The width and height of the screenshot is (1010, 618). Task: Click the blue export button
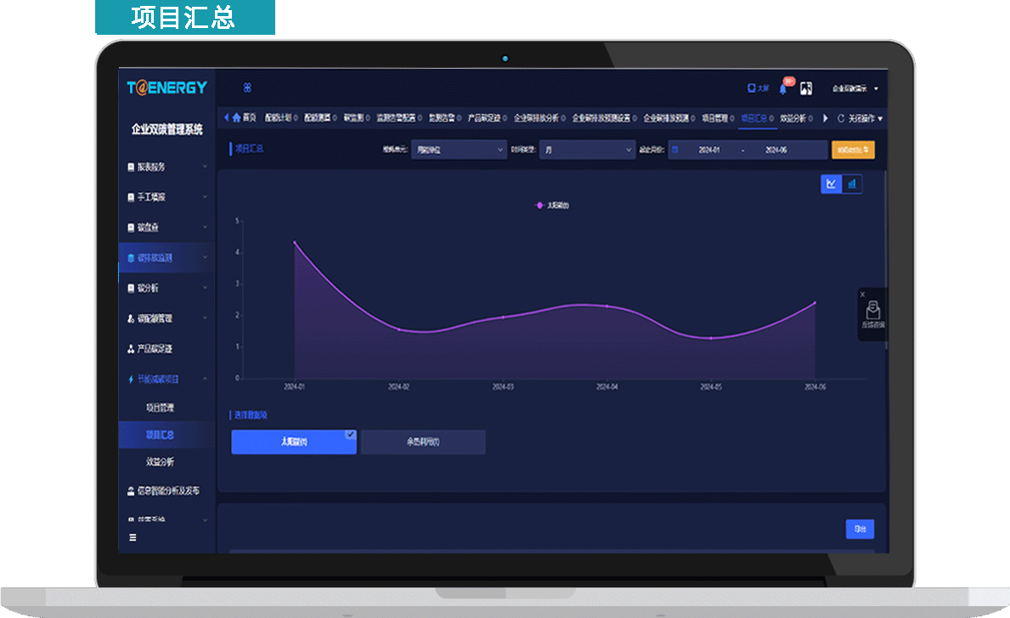(860, 529)
